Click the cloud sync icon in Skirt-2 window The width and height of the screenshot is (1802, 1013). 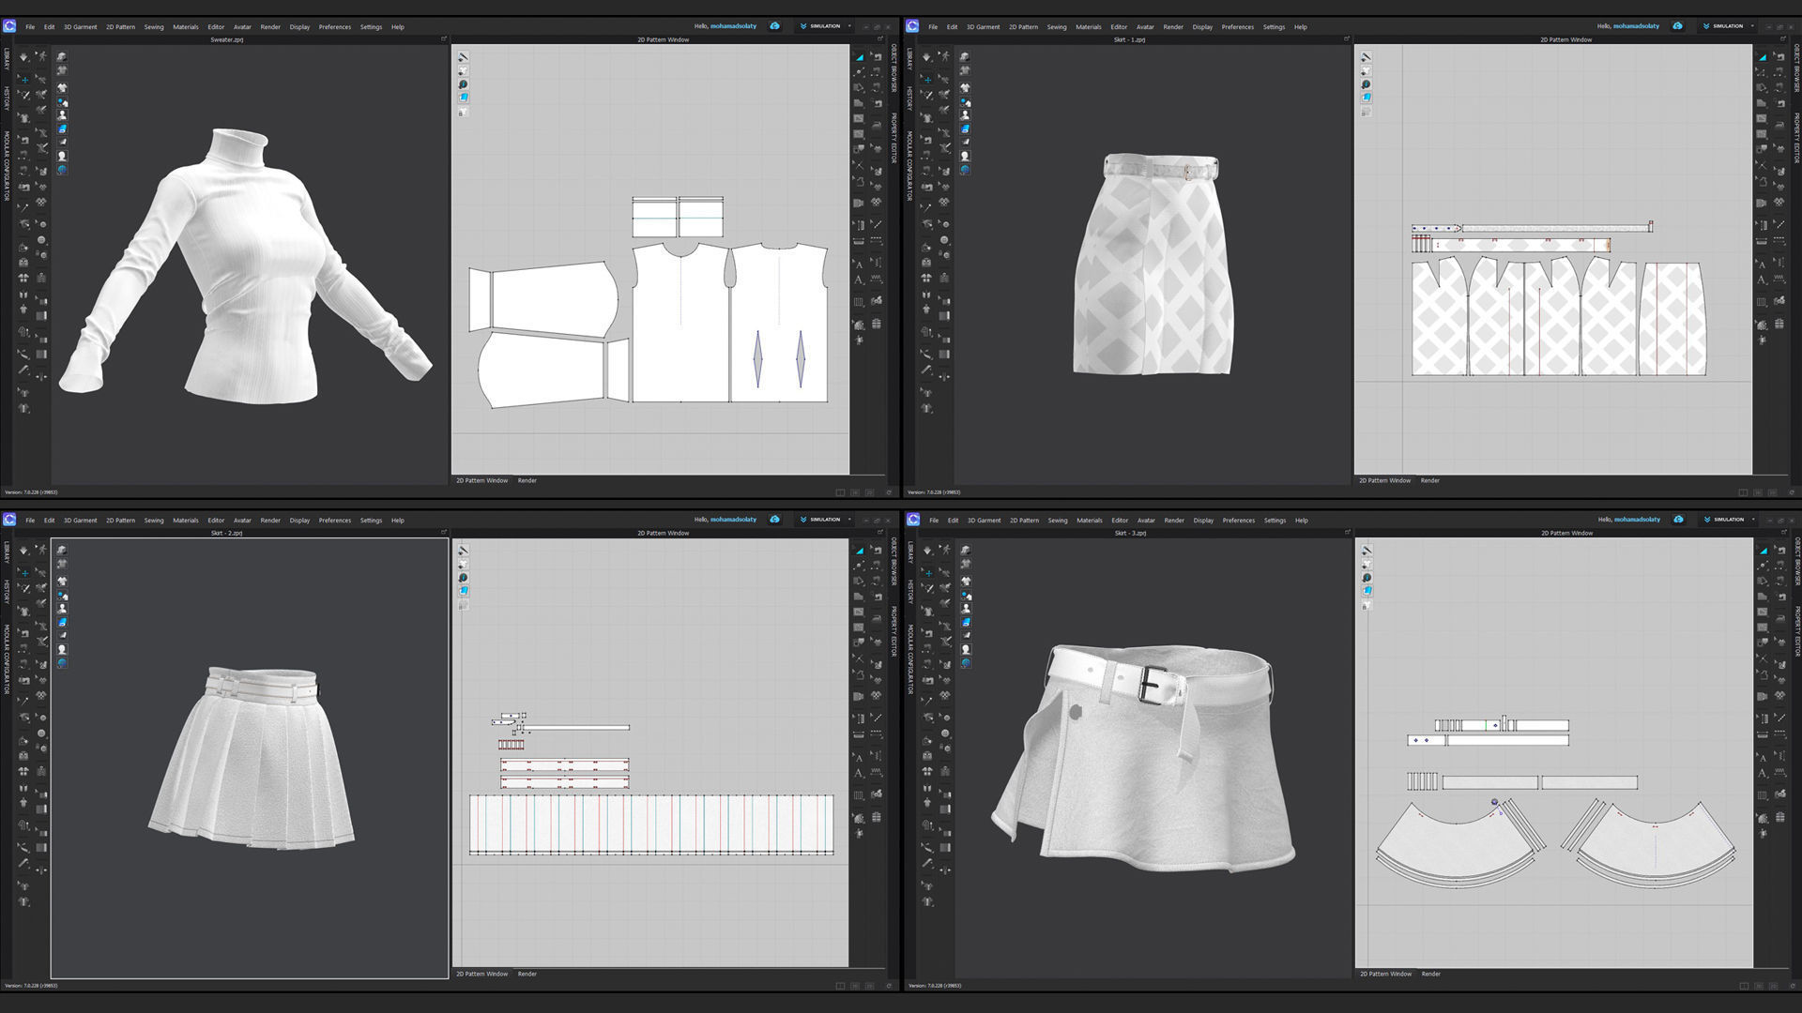point(774,520)
